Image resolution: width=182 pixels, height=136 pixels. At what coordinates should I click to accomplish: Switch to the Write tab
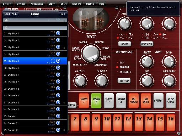coord(15,14)
